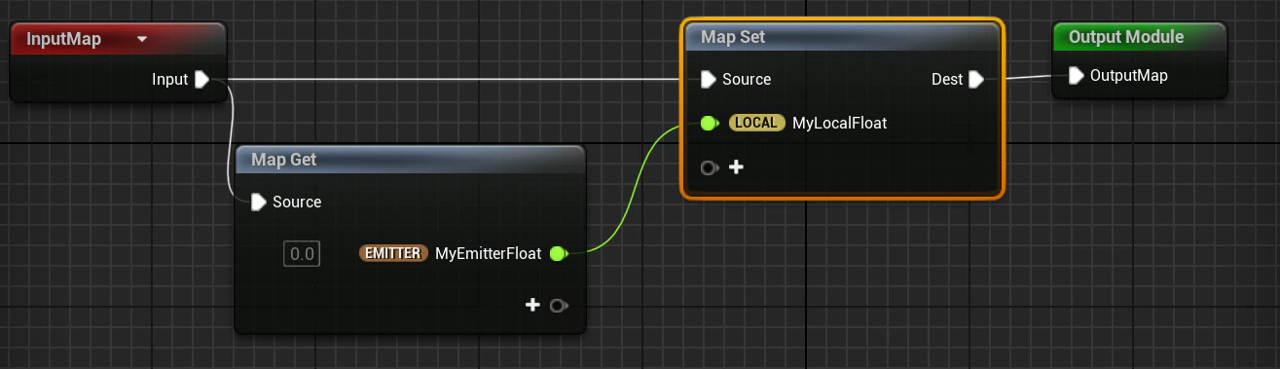The height and width of the screenshot is (369, 1280).
Task: Click the EMITTER namespace tag
Action: 393,253
